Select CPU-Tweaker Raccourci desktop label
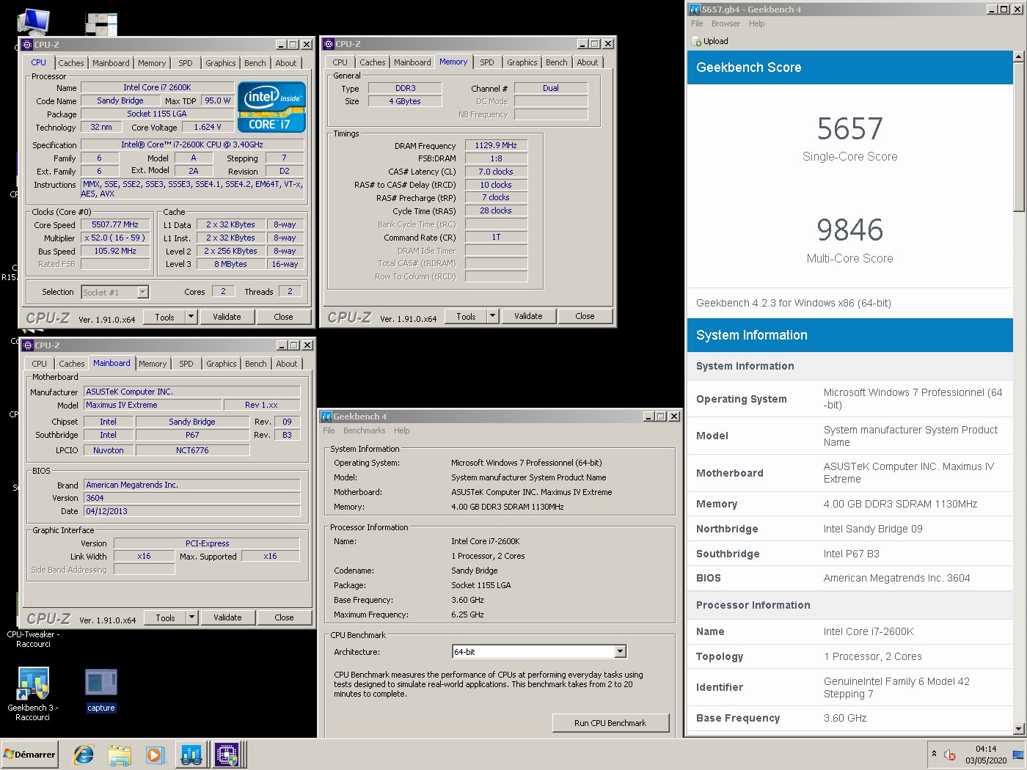Screen dimensions: 1027x770 [x=33, y=639]
